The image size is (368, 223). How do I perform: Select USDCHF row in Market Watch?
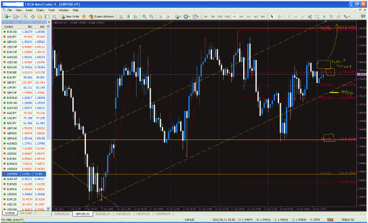click(24, 47)
